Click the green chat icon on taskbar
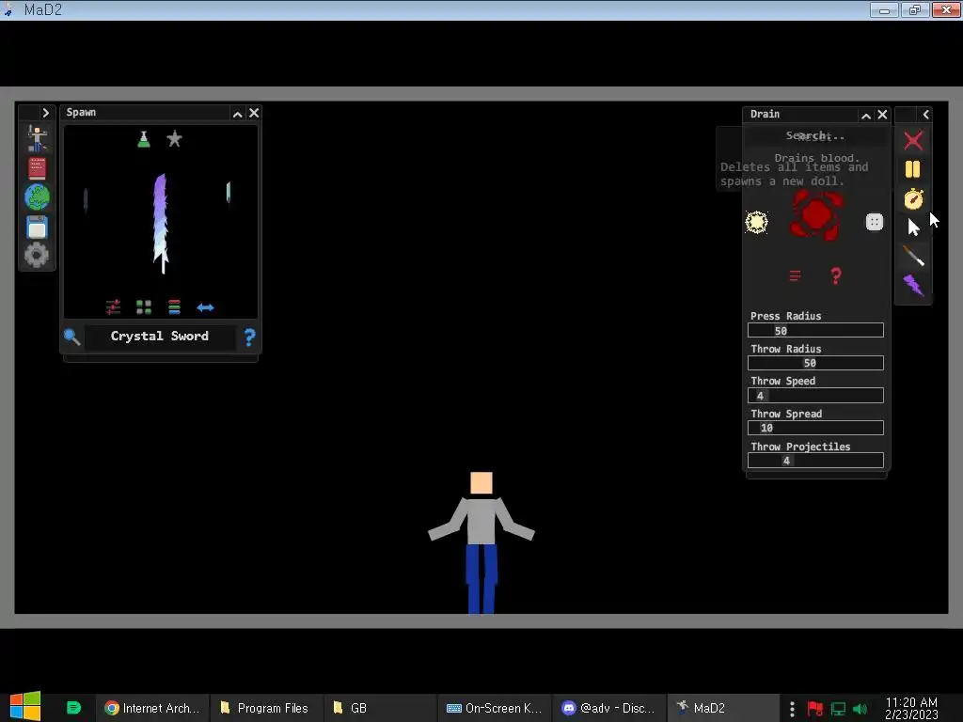Image resolution: width=963 pixels, height=722 pixels. pos(73,708)
